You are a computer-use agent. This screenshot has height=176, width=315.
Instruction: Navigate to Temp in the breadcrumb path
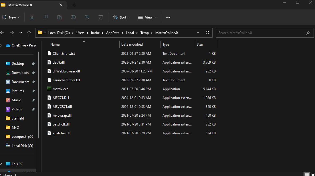coord(144,33)
